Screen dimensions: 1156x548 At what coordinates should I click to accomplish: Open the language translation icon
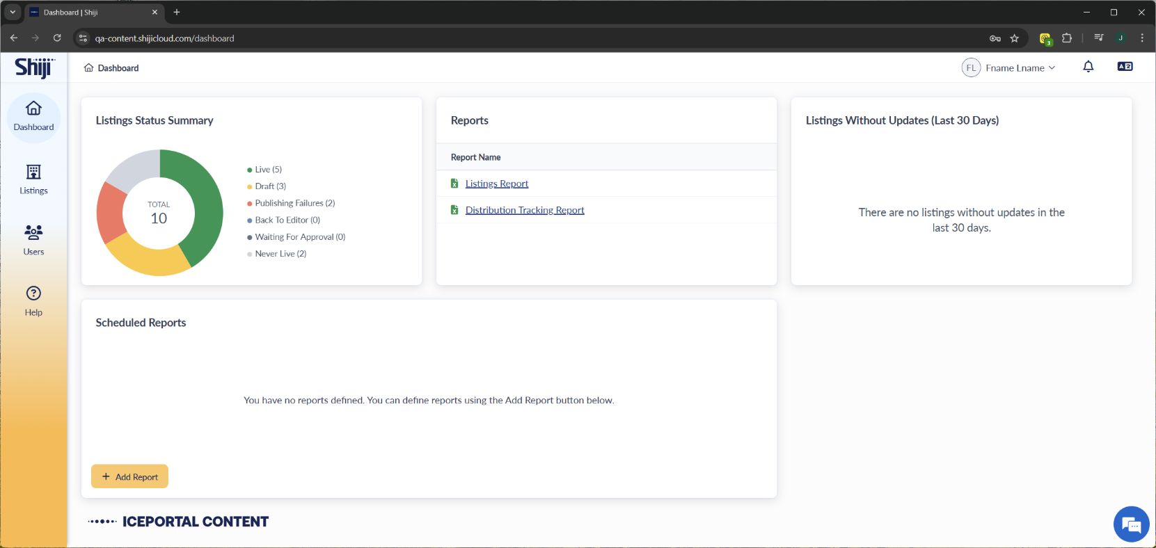(1124, 67)
